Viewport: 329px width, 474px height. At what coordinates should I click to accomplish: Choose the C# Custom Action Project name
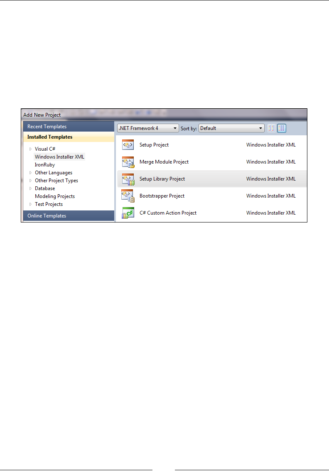(168, 213)
